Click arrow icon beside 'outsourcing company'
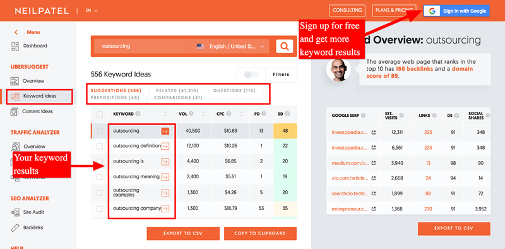The height and width of the screenshot is (249, 505). click(165, 209)
